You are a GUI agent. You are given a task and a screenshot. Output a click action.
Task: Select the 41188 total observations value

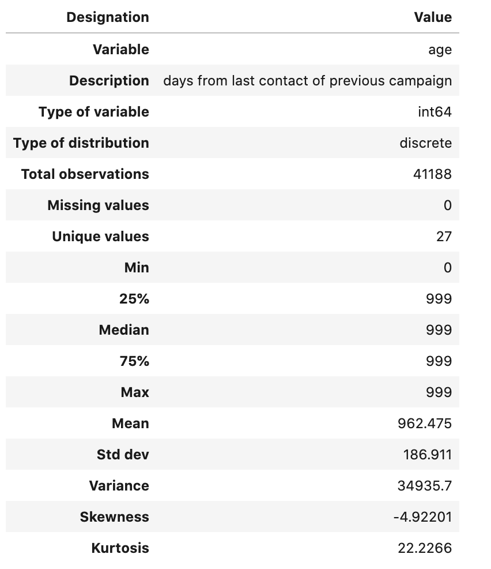click(432, 174)
